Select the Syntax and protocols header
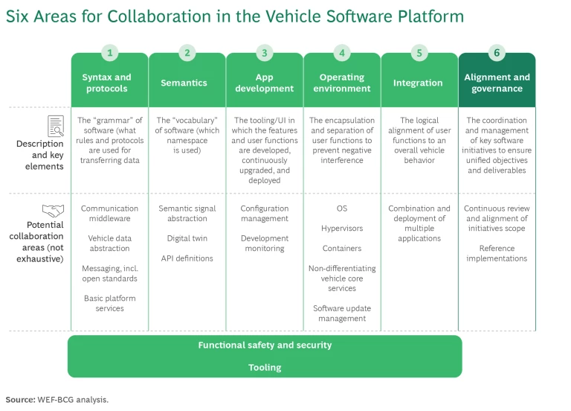Viewport: 571px width, 411px height. click(106, 83)
